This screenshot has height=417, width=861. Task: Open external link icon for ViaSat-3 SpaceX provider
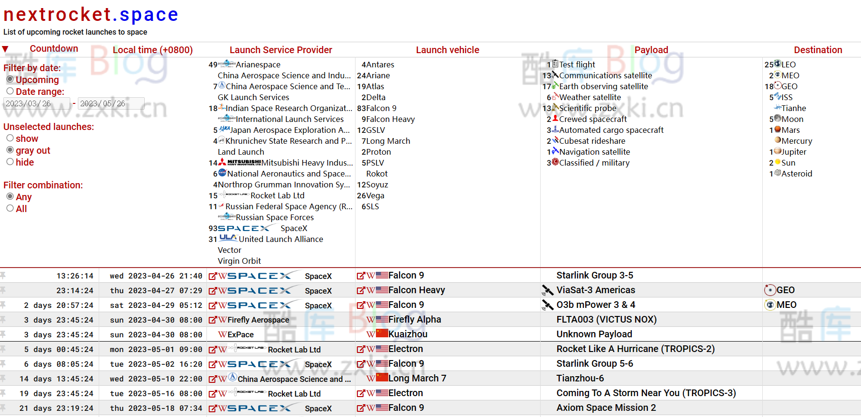point(212,291)
